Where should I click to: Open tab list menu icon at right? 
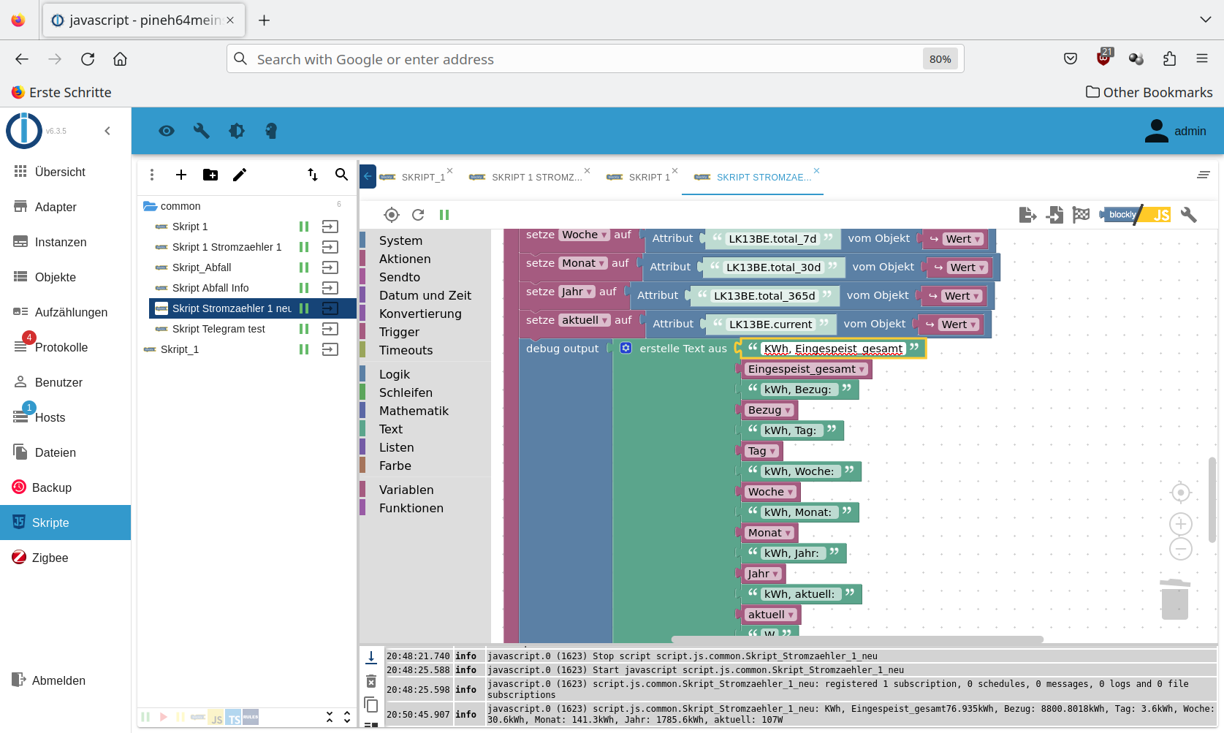[1204, 175]
